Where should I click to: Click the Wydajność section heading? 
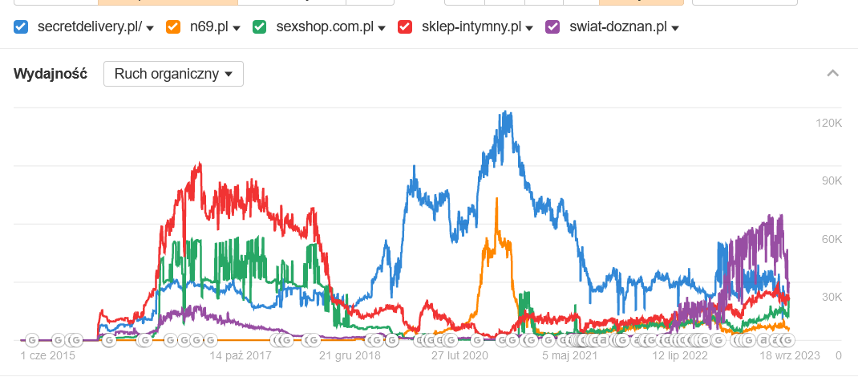51,74
